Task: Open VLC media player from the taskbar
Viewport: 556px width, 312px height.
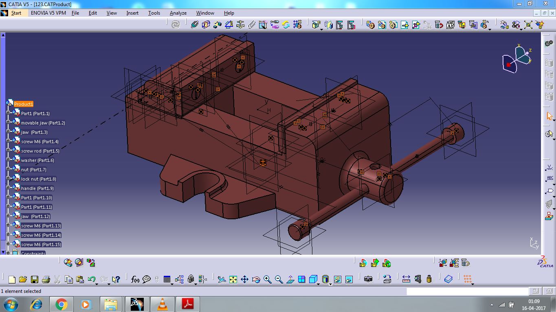Action: (x=162, y=304)
